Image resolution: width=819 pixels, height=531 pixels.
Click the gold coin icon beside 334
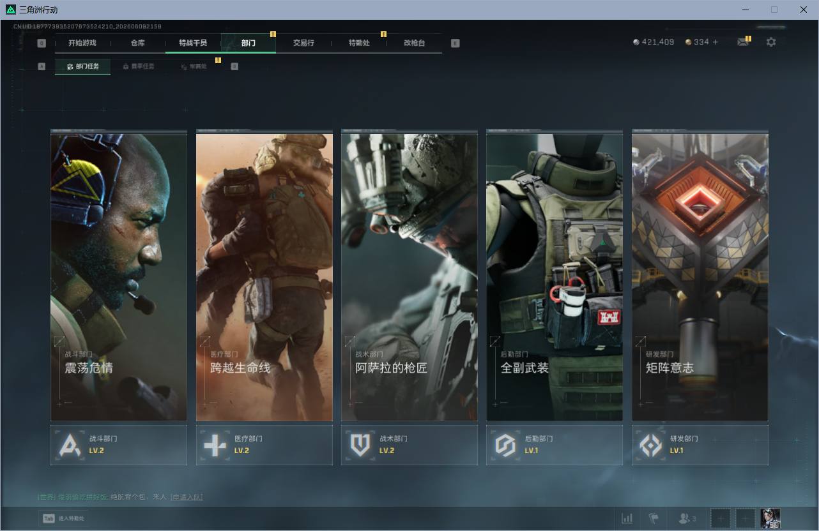tap(688, 42)
